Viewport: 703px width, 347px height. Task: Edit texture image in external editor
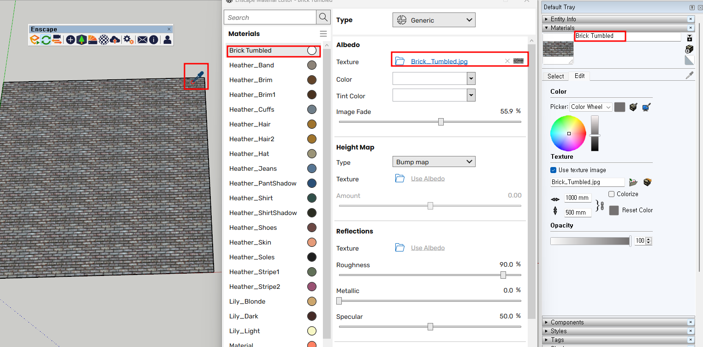(647, 182)
